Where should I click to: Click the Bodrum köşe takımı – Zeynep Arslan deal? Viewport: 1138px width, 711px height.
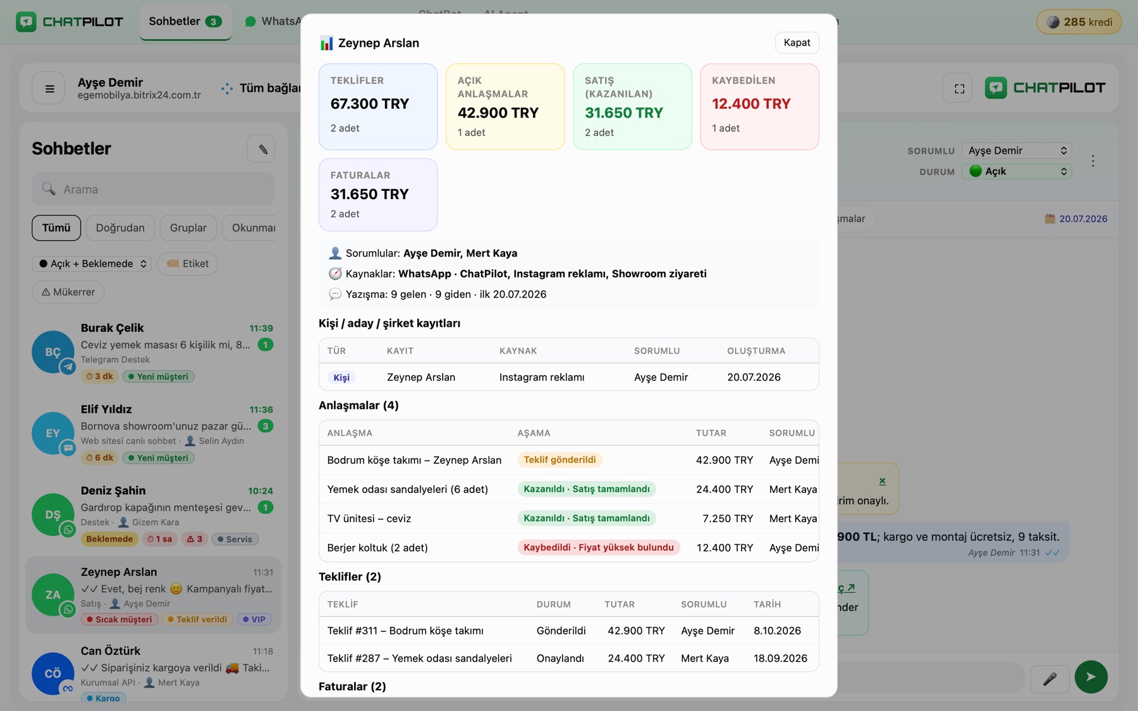[414, 460]
